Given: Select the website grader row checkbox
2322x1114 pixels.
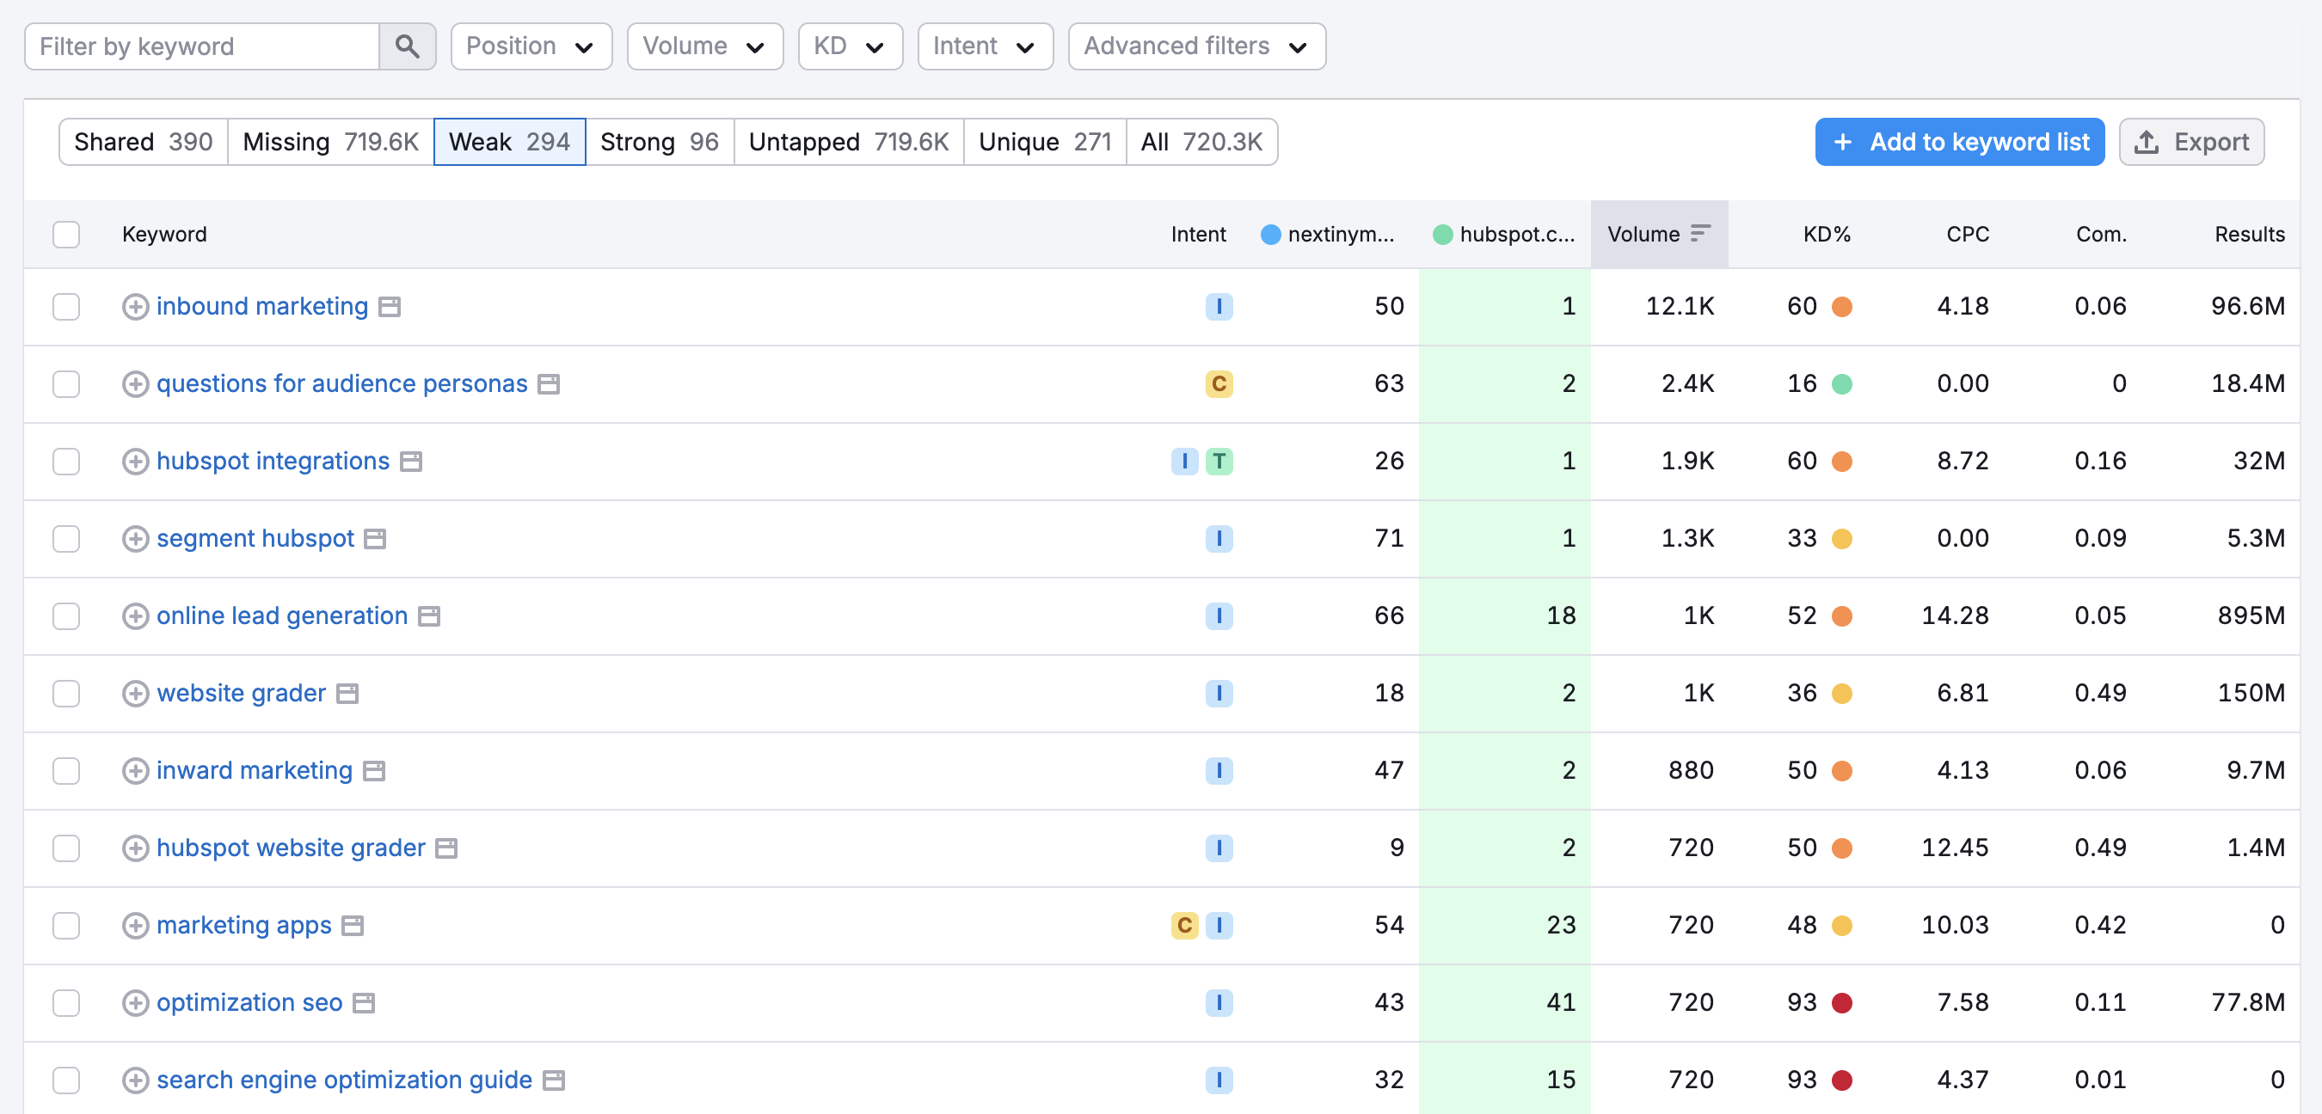Looking at the screenshot, I should point(66,694).
